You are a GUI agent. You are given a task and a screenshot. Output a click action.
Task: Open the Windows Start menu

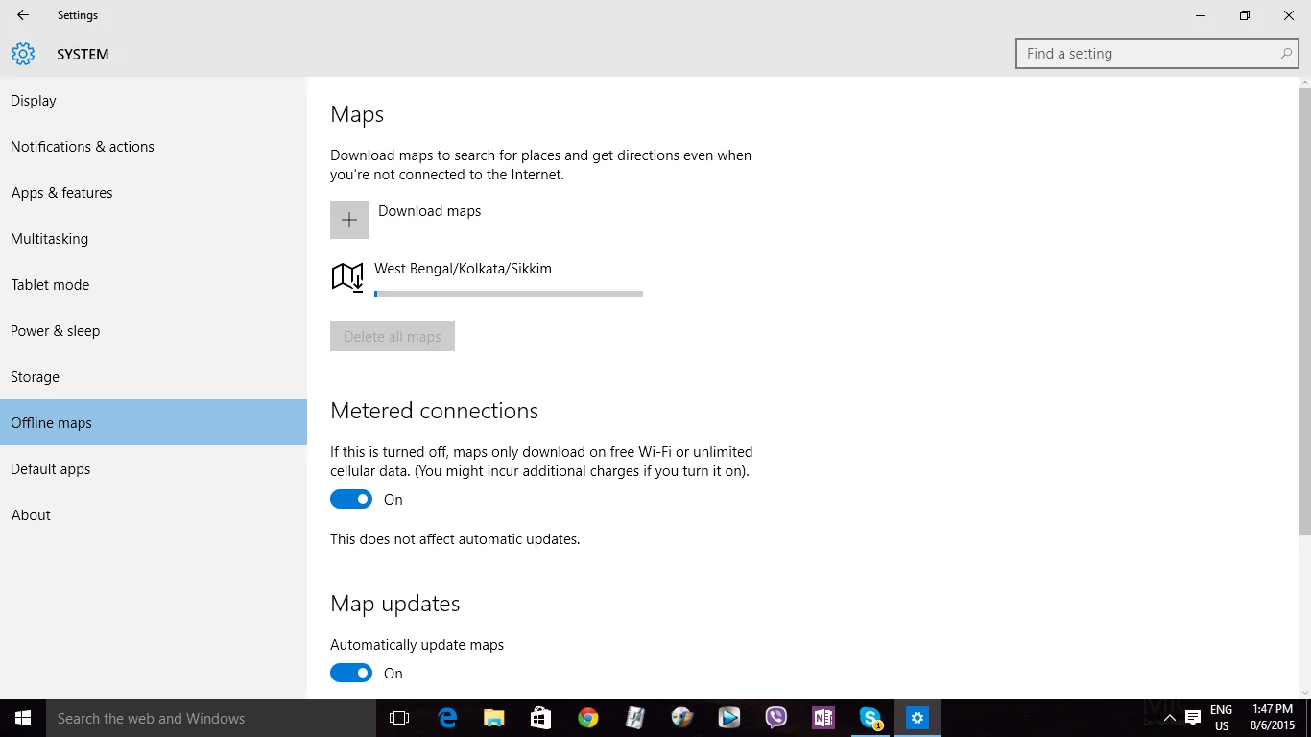point(23,718)
